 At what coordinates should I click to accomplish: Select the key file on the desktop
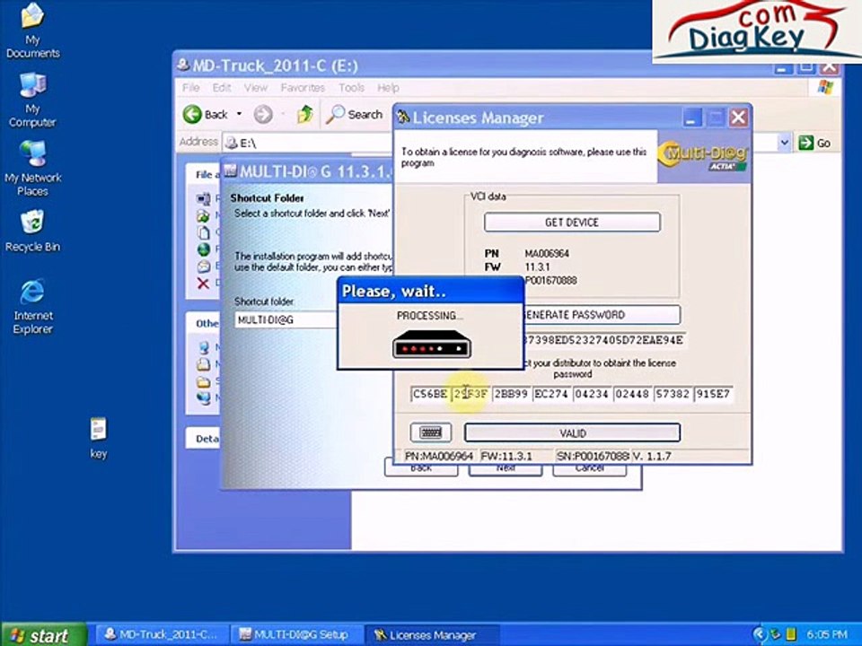99,438
